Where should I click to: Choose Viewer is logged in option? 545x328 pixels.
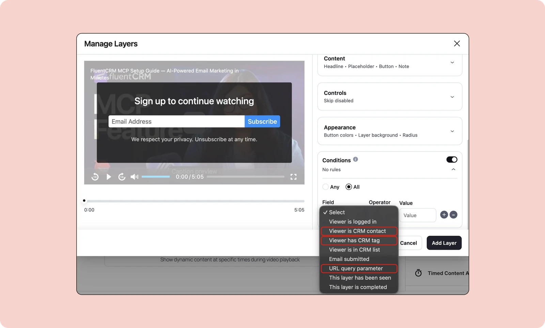point(359,222)
